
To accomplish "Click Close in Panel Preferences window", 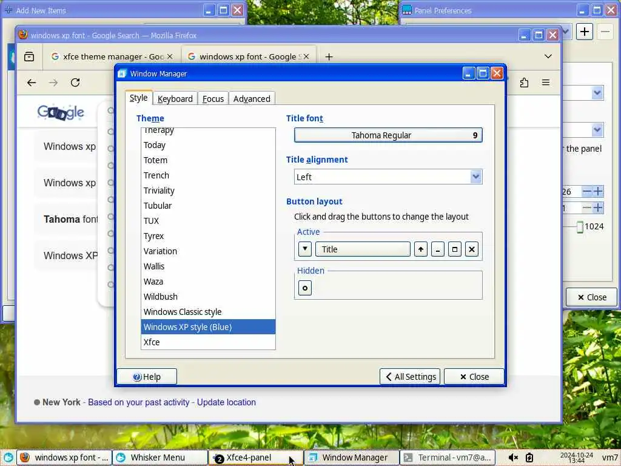I will coord(592,297).
